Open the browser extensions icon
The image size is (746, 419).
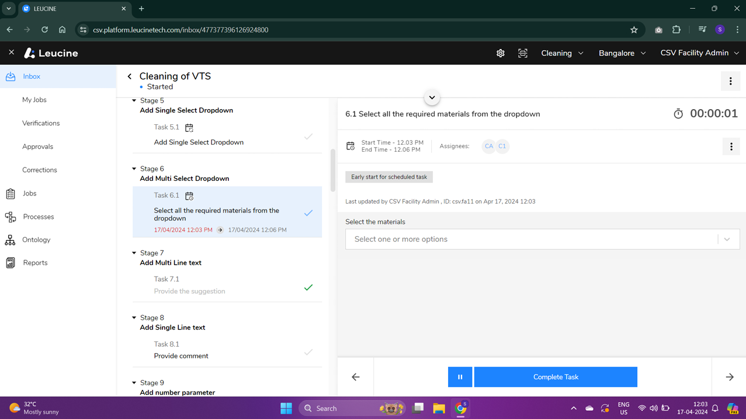[x=676, y=30]
